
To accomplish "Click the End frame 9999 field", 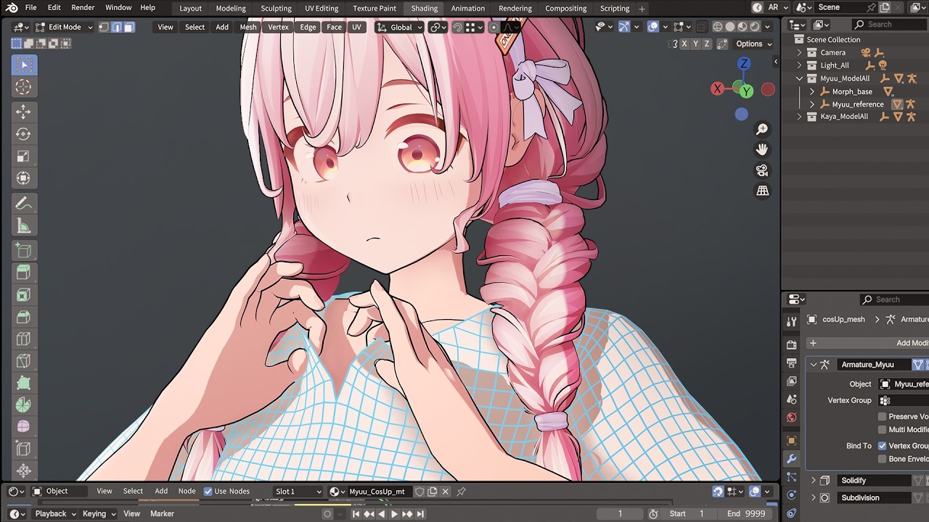I will point(745,514).
